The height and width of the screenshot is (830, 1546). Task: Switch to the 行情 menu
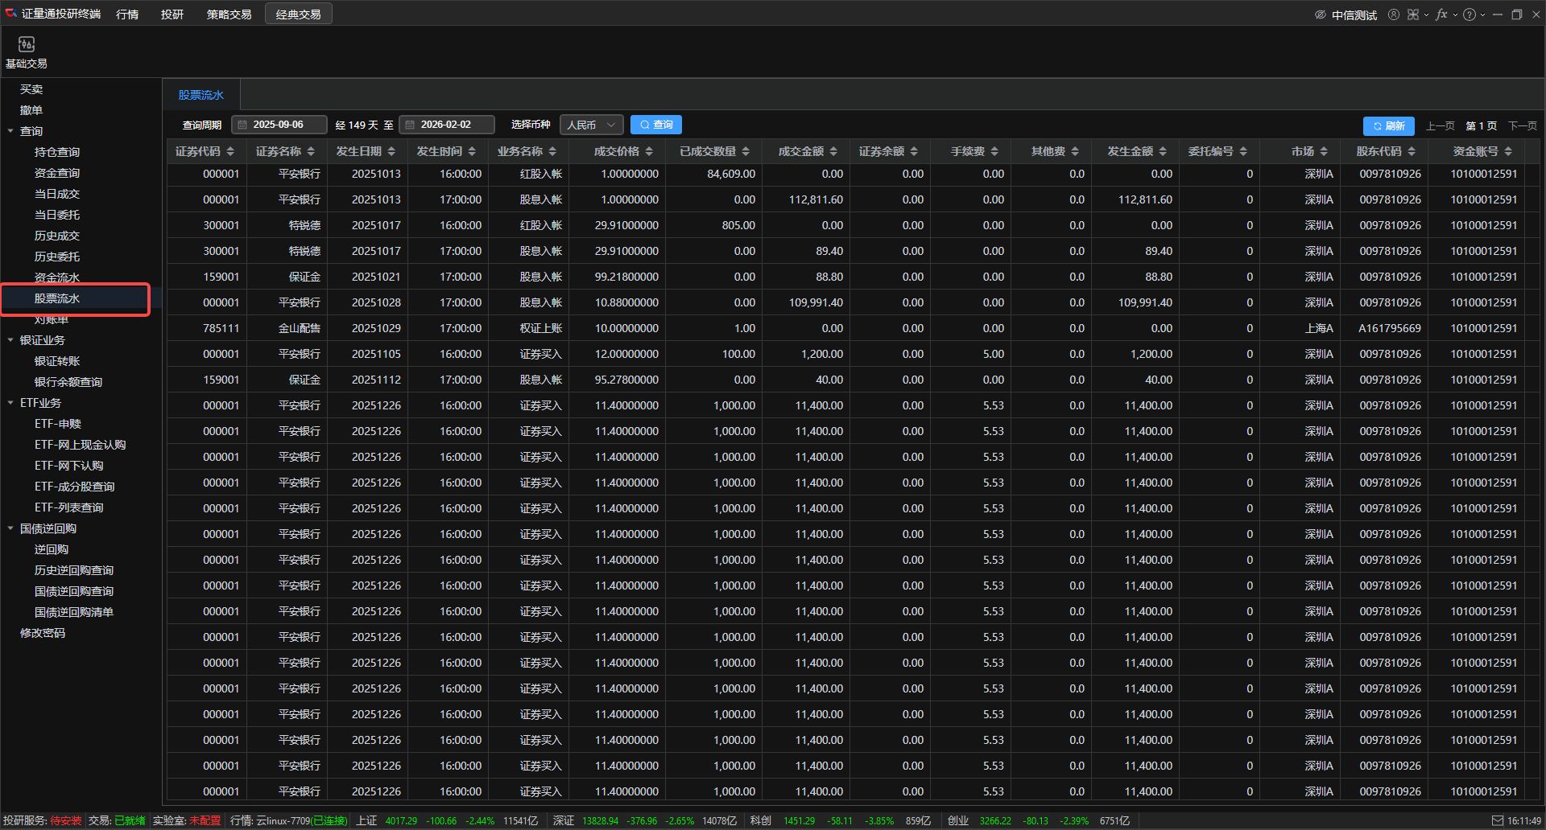click(127, 14)
